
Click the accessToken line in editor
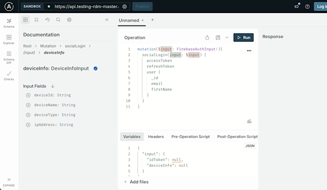(159, 61)
